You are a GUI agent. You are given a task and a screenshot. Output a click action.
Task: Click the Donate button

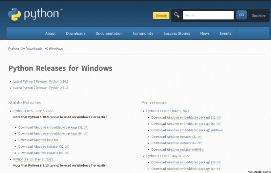(161, 16)
